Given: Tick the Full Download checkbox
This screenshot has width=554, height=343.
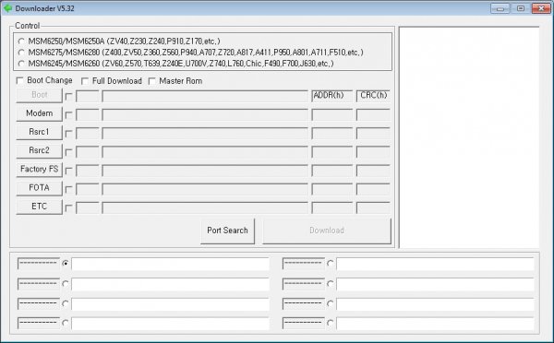Looking at the screenshot, I should click(85, 81).
